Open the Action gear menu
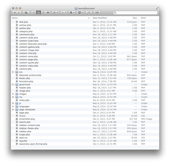Image resolution: width=174 pixels, height=164 pixels. 72,13
